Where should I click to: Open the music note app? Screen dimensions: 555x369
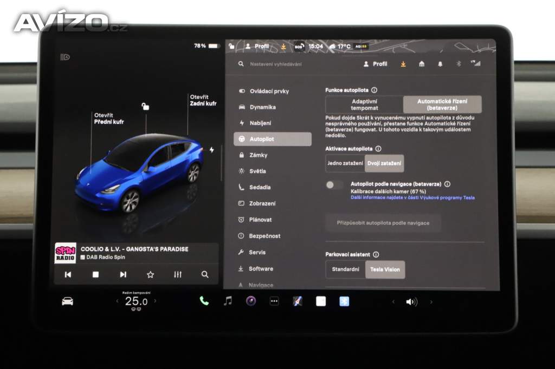228,301
